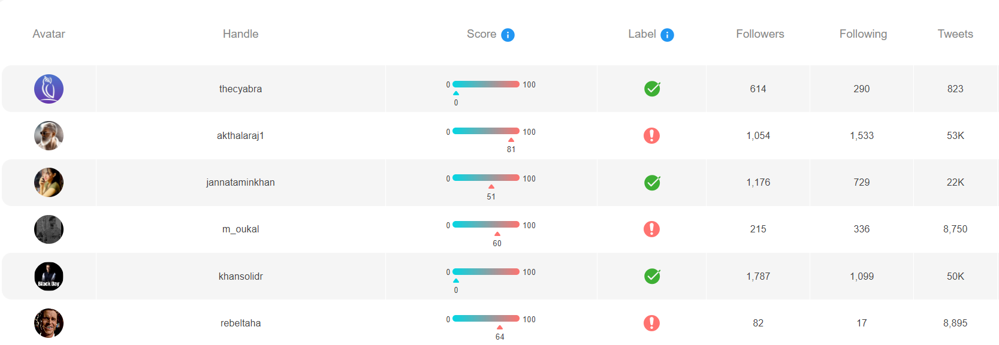The image size is (999, 345).
Task: Click green checkmark label for khansolidr
Action: 652,276
